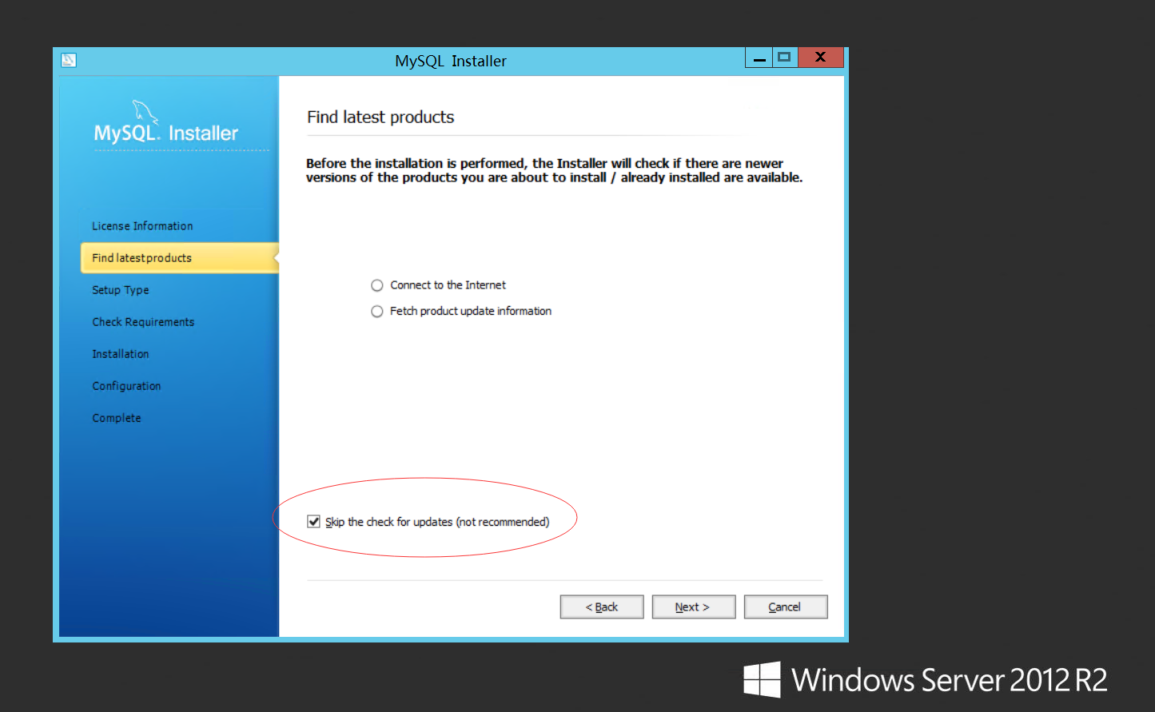1155x712 pixels.
Task: Open the Check Requirements step
Action: (143, 322)
